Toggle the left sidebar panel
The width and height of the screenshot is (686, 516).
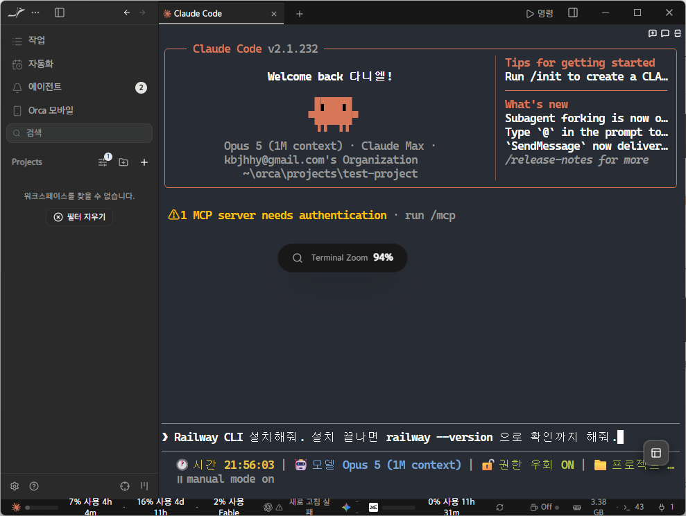(x=60, y=12)
